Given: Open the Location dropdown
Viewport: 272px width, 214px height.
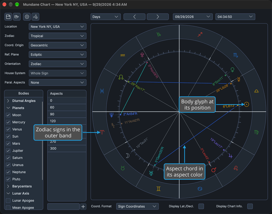Looking at the screenshot, I should 58,27.
